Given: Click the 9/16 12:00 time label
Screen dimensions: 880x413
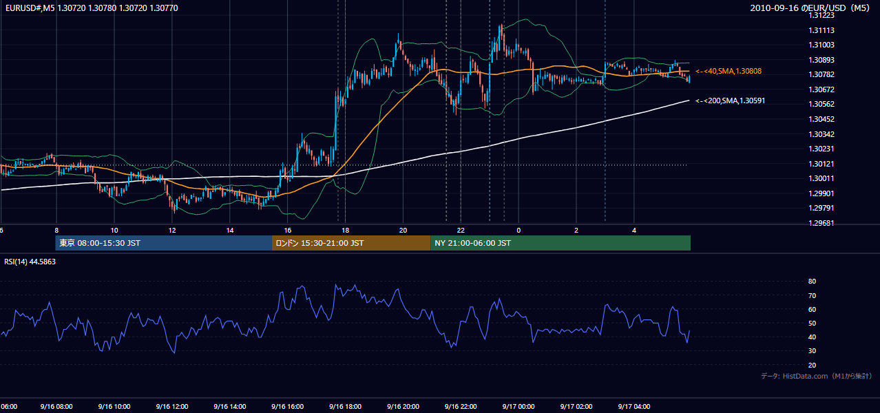Looking at the screenshot, I should (x=171, y=407).
